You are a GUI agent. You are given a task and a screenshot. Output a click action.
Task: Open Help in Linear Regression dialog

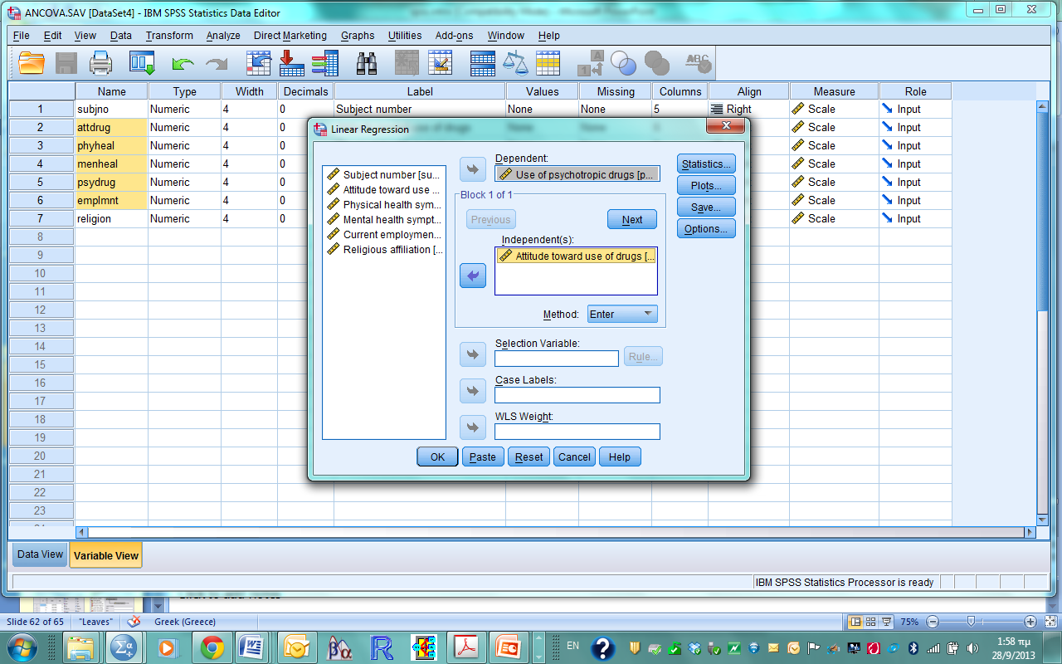point(620,456)
